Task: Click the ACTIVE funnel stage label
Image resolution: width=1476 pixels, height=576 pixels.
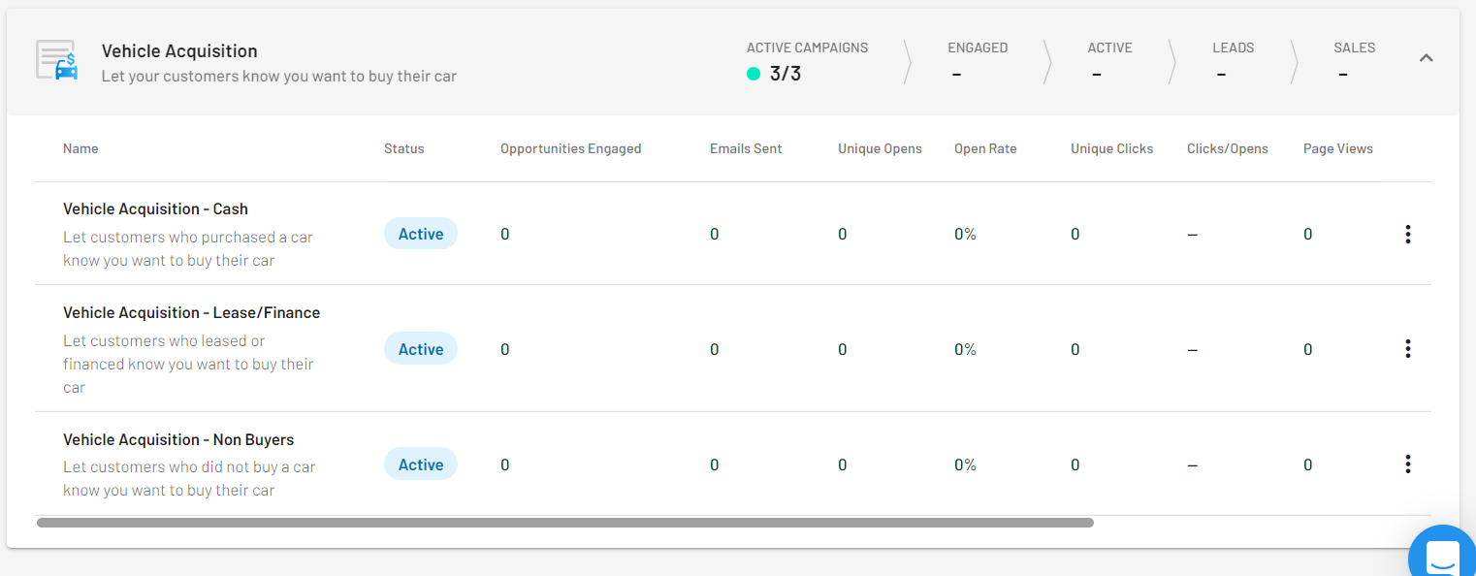Action: click(x=1109, y=48)
